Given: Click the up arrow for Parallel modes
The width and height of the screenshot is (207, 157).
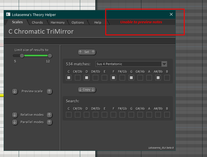Looking at the screenshot, I should pos(49,122).
